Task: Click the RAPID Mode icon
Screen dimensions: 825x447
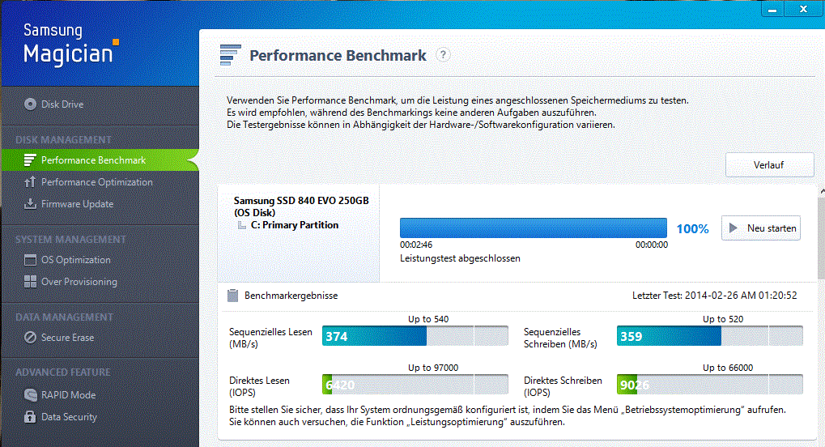Action: pos(30,395)
